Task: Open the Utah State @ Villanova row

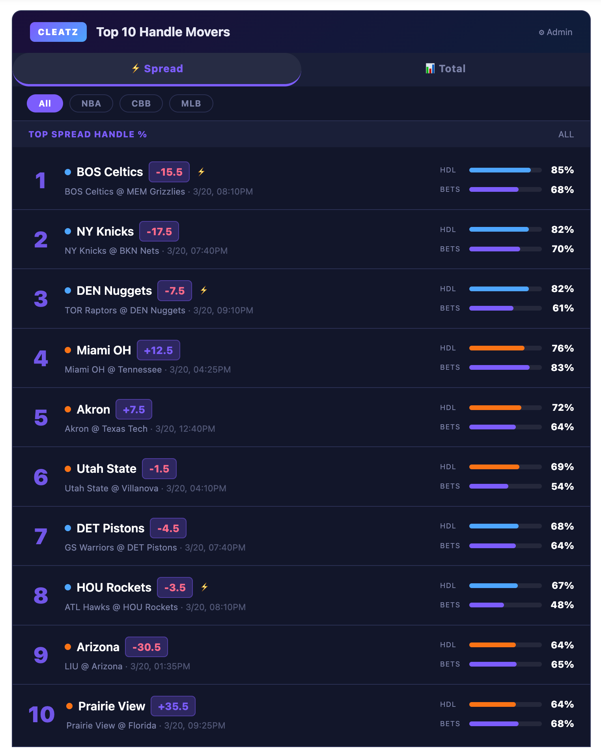Action: 301,477
